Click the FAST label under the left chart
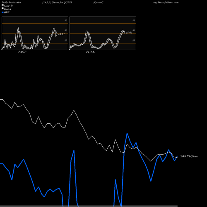This screenshot has width=207, height=207. pyautogui.click(x=22, y=52)
